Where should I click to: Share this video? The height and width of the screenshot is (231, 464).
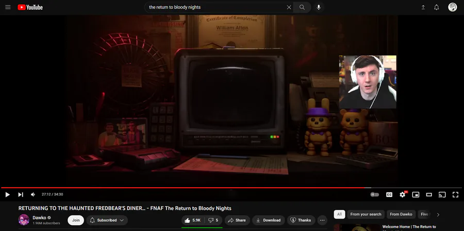(237, 220)
